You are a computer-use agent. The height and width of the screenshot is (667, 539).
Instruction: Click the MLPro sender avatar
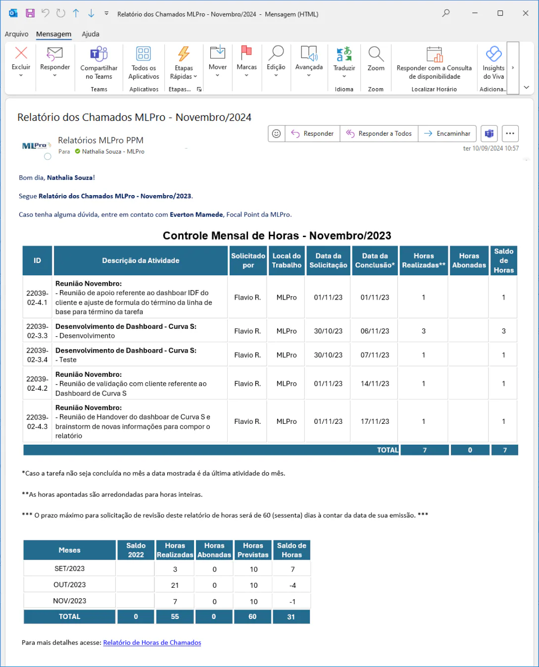click(37, 146)
